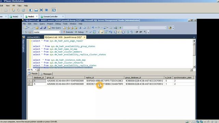Click the Execute button
The height and width of the screenshot is (123, 219).
coord(68,32)
